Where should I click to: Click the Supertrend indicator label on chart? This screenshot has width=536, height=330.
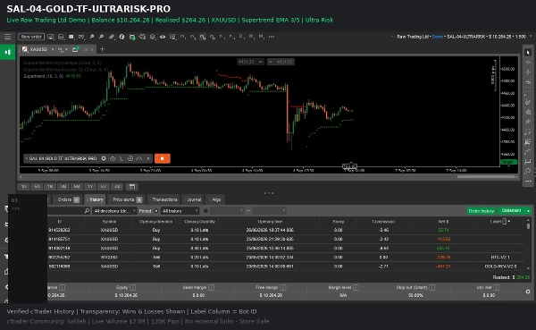(x=52, y=76)
